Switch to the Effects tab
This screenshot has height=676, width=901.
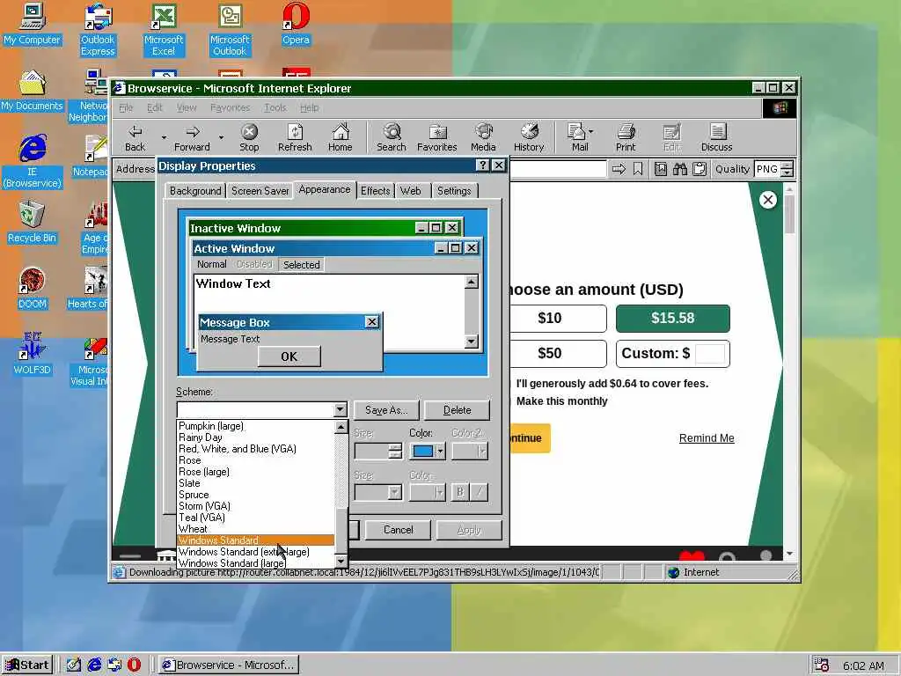point(375,191)
